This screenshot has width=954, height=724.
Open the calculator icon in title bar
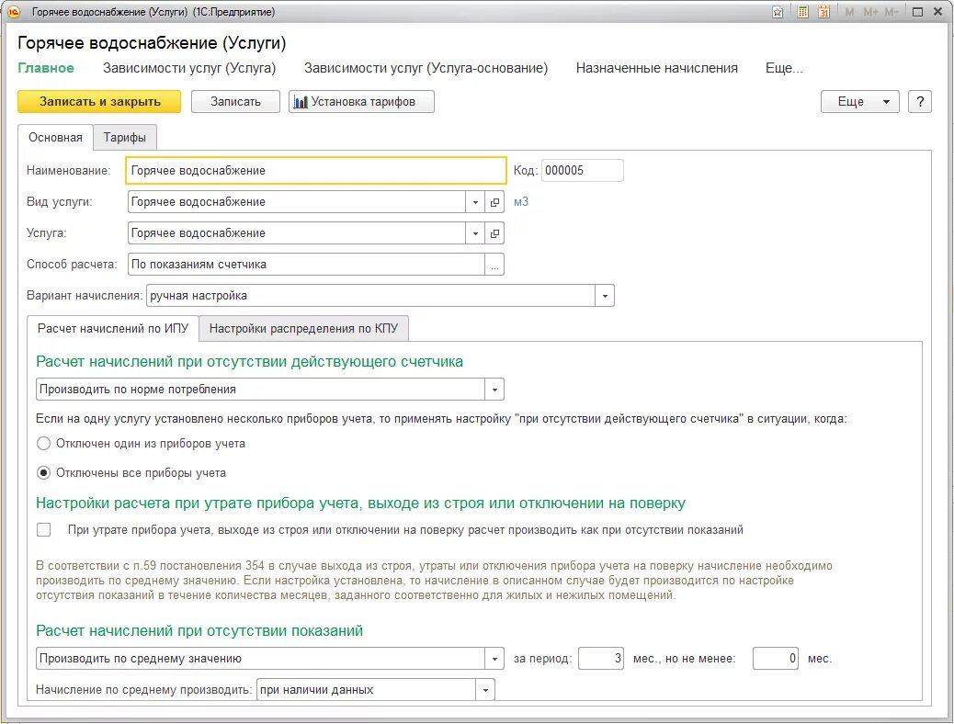[802, 12]
